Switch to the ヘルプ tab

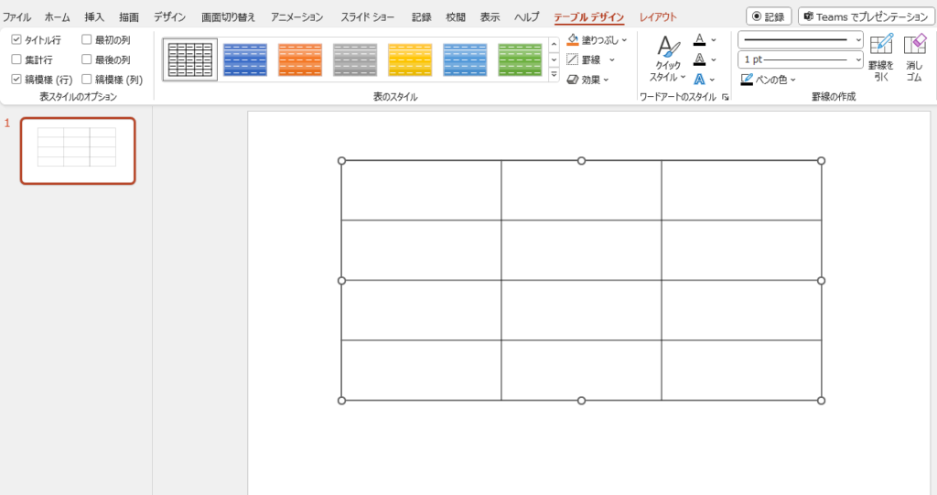point(527,17)
